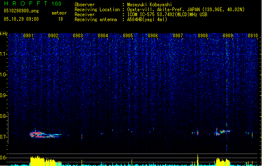Click the yellow power bars below 0901
Image resolution: width=262 pixels, height=166 pixels.
(x=46, y=161)
